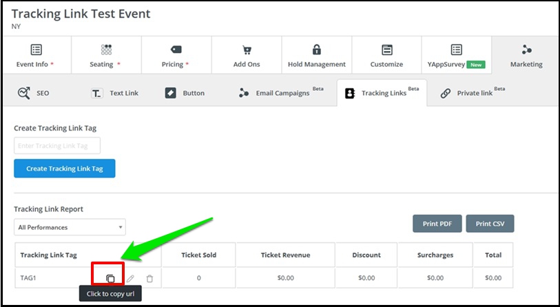560x307 pixels.
Task: Click the price tag icon above Pricing
Action: click(176, 50)
